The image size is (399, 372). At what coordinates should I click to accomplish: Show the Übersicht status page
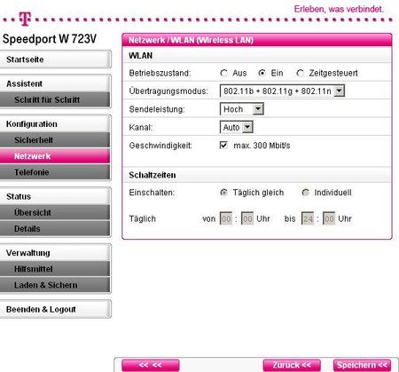tap(55, 212)
